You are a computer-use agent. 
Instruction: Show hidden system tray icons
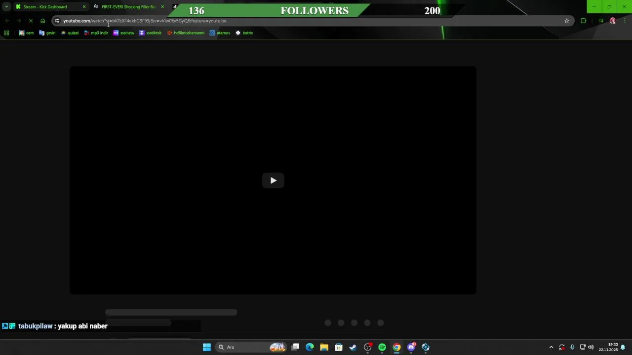pos(551,347)
